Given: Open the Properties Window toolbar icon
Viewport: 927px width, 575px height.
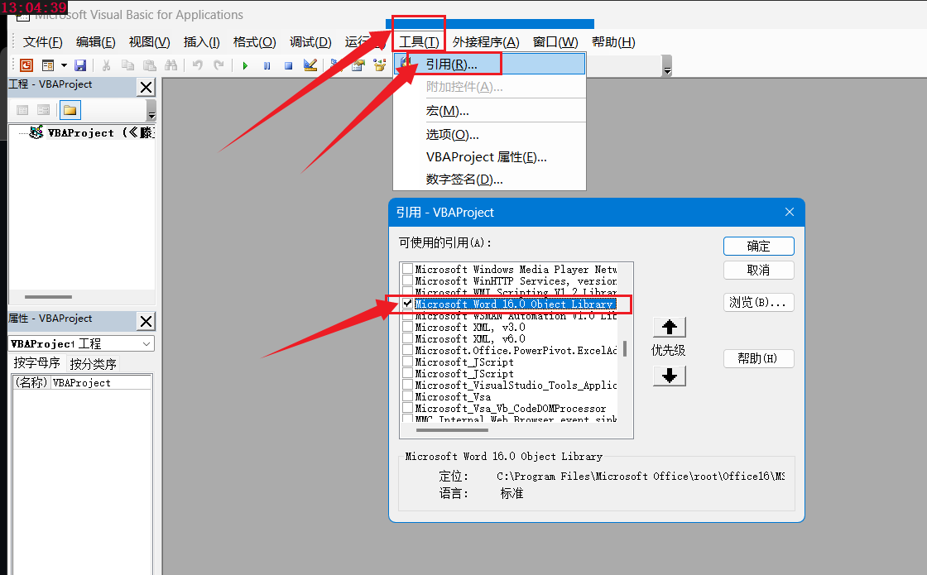Looking at the screenshot, I should [358, 65].
